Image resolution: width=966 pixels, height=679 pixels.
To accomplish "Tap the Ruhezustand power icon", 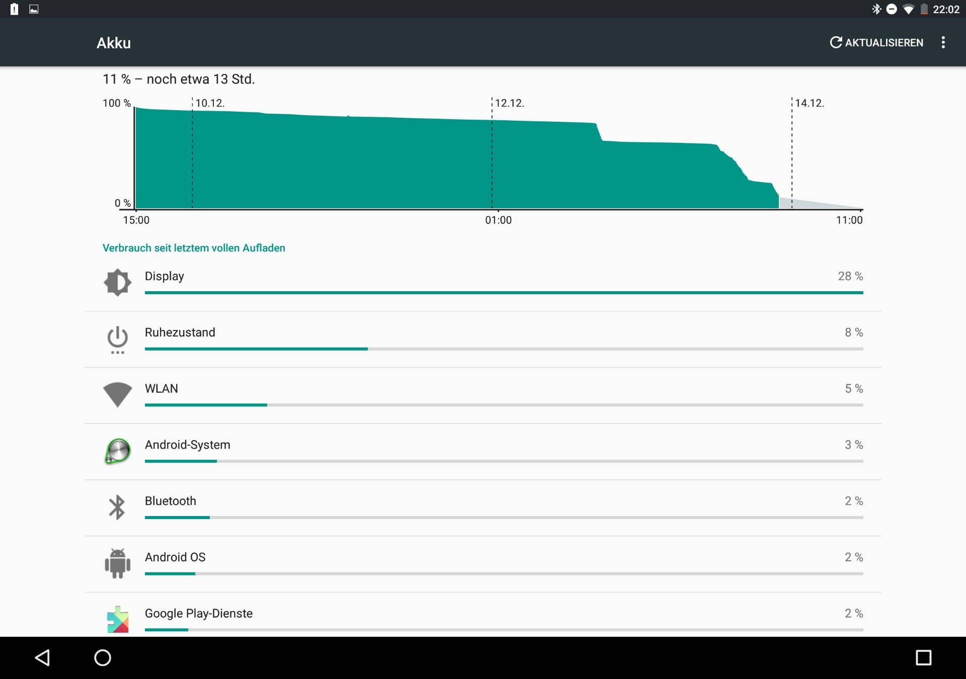I will point(117,339).
